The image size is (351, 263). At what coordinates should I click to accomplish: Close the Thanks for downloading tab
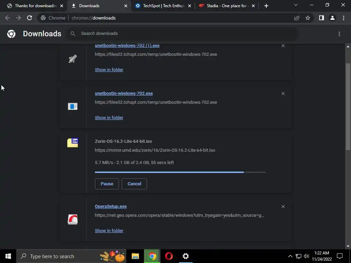(x=62, y=6)
